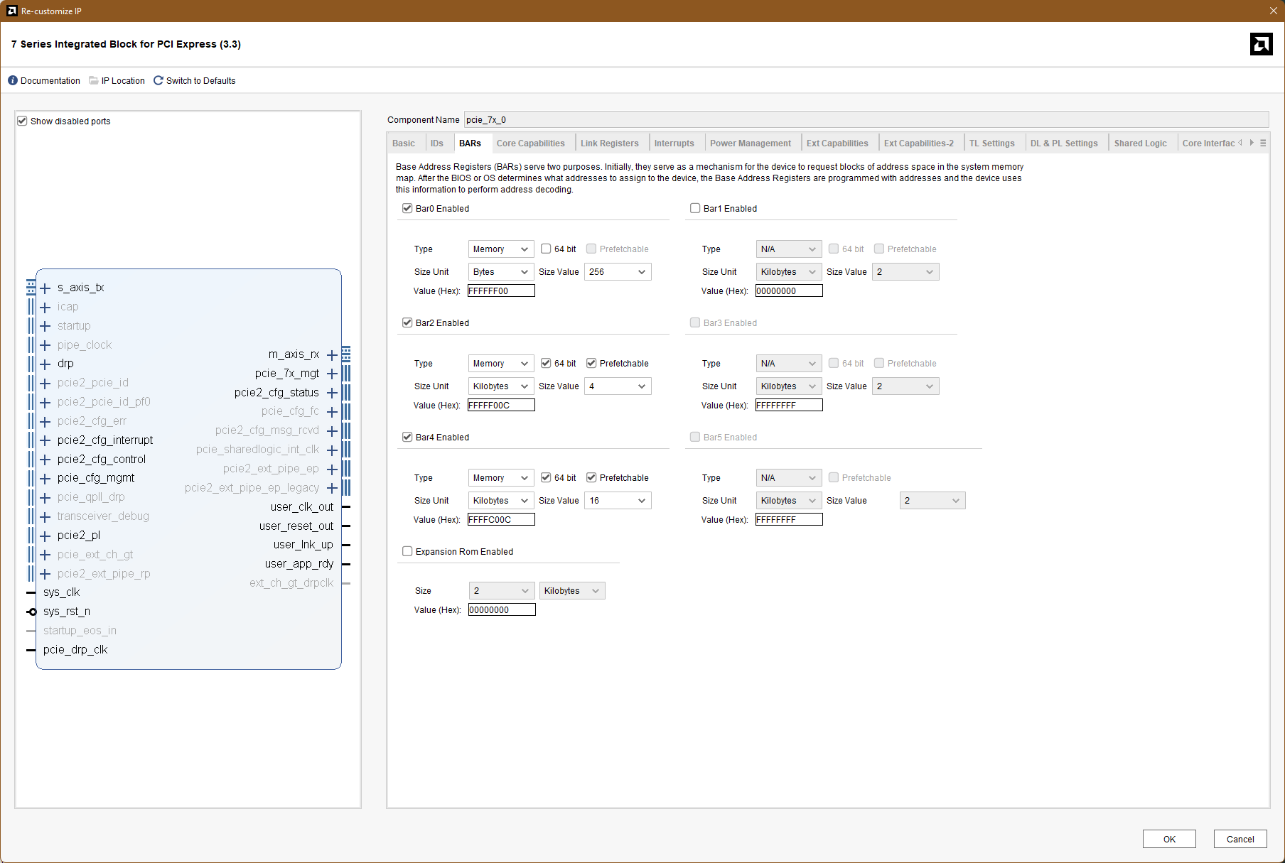Open the Shared Logic tab

point(1141,143)
